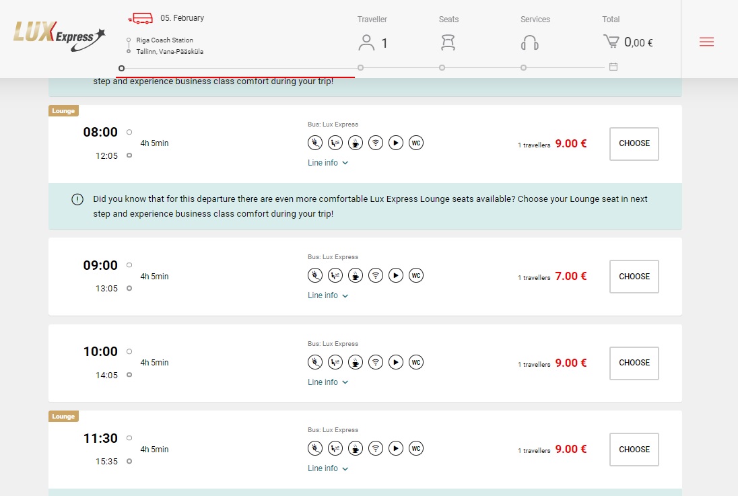Viewport: 738px width, 496px height.
Task: Click media play icon on 08:00 trip
Action: point(396,143)
